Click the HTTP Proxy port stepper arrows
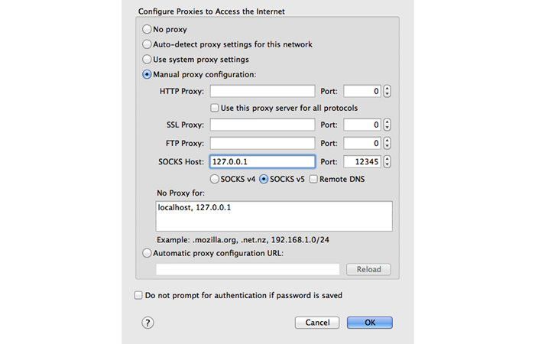535x344 pixels. pos(387,91)
